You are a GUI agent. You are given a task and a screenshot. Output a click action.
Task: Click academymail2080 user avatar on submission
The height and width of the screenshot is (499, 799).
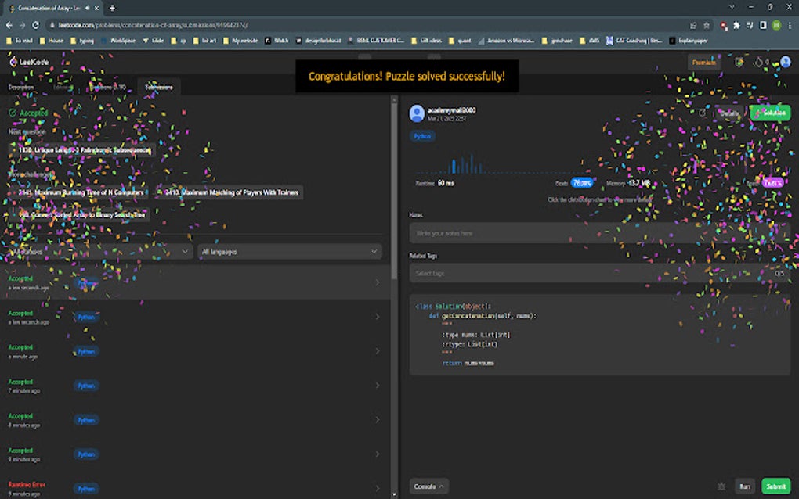pos(417,113)
